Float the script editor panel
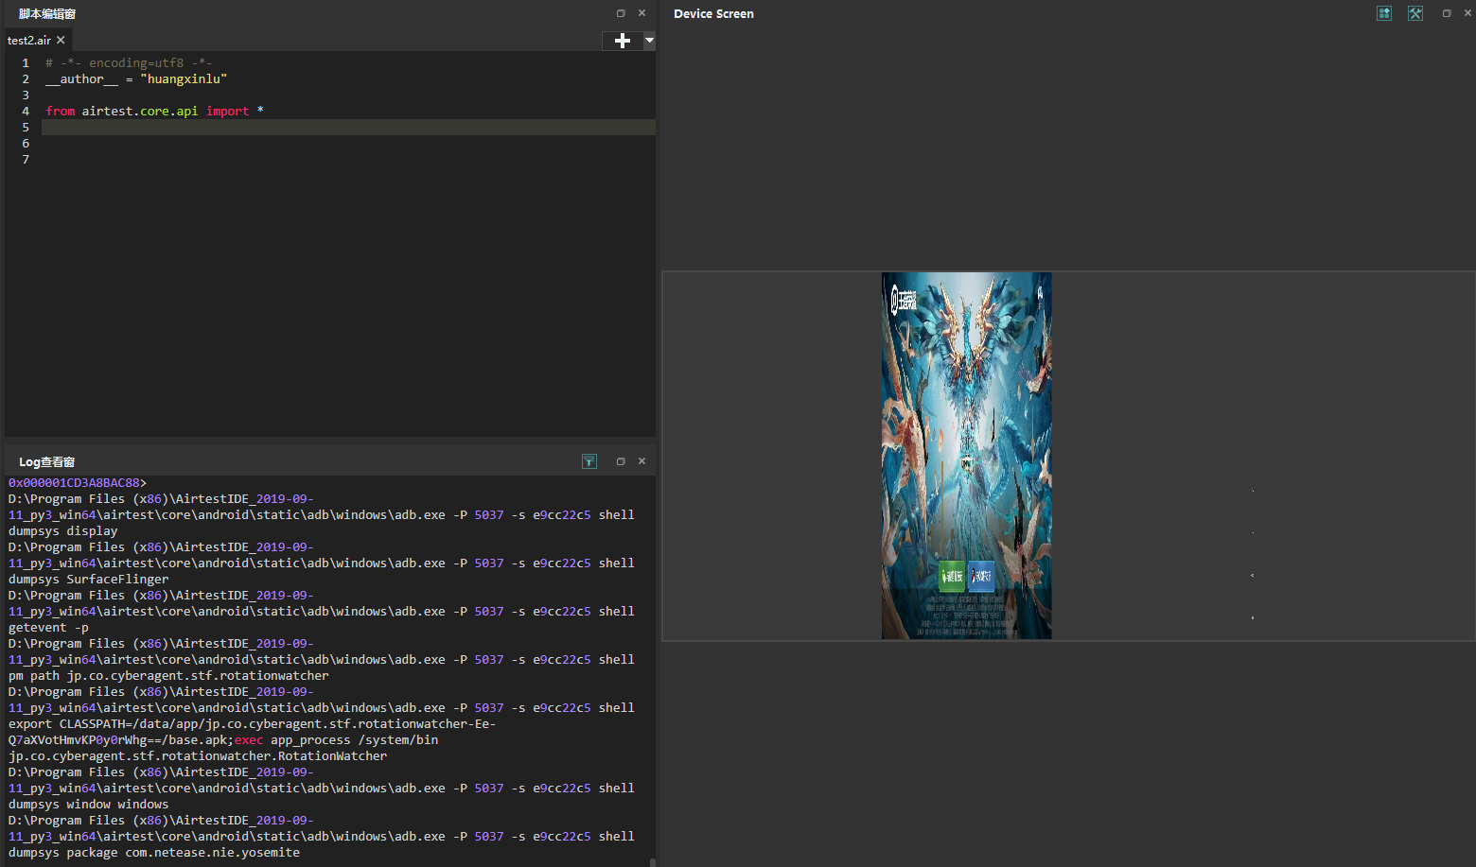 coord(621,13)
